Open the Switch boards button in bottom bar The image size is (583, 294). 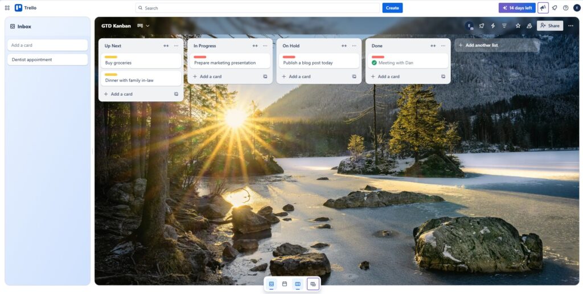point(313,284)
